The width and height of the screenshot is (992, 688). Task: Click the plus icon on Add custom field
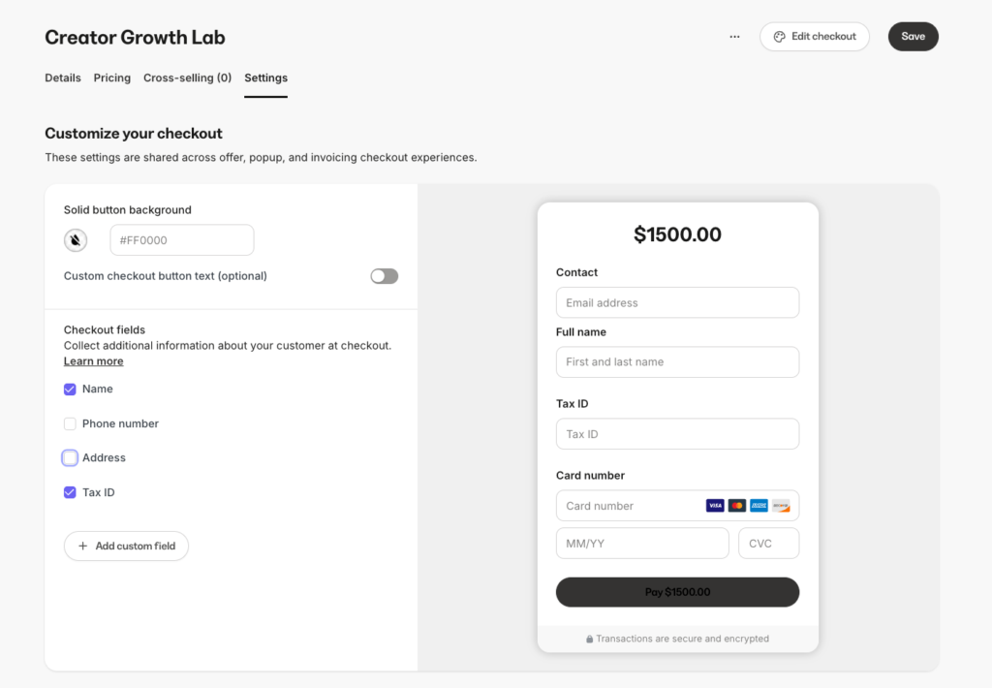pos(80,546)
